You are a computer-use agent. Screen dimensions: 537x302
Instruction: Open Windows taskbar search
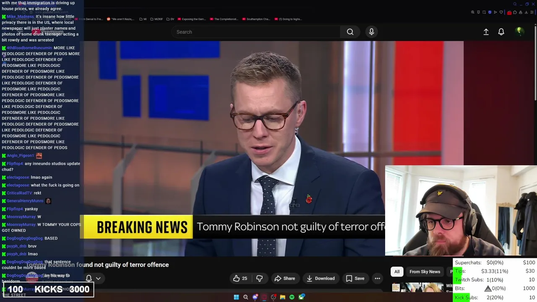click(x=246, y=297)
